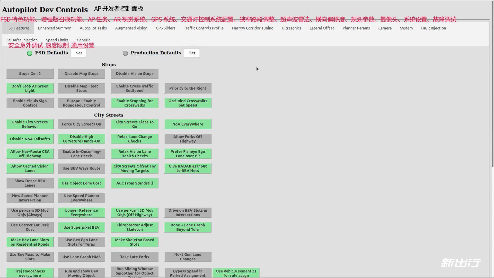
Task: Toggle Stops Gen 2
Action: click(x=30, y=74)
